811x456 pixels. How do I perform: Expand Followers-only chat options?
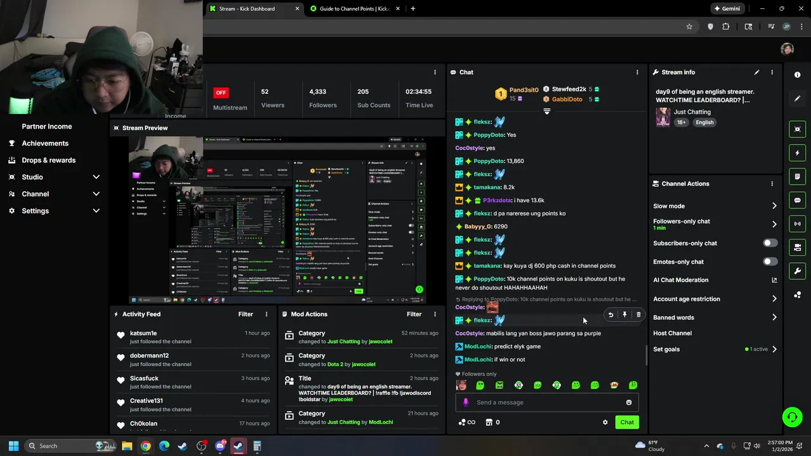[x=774, y=224]
